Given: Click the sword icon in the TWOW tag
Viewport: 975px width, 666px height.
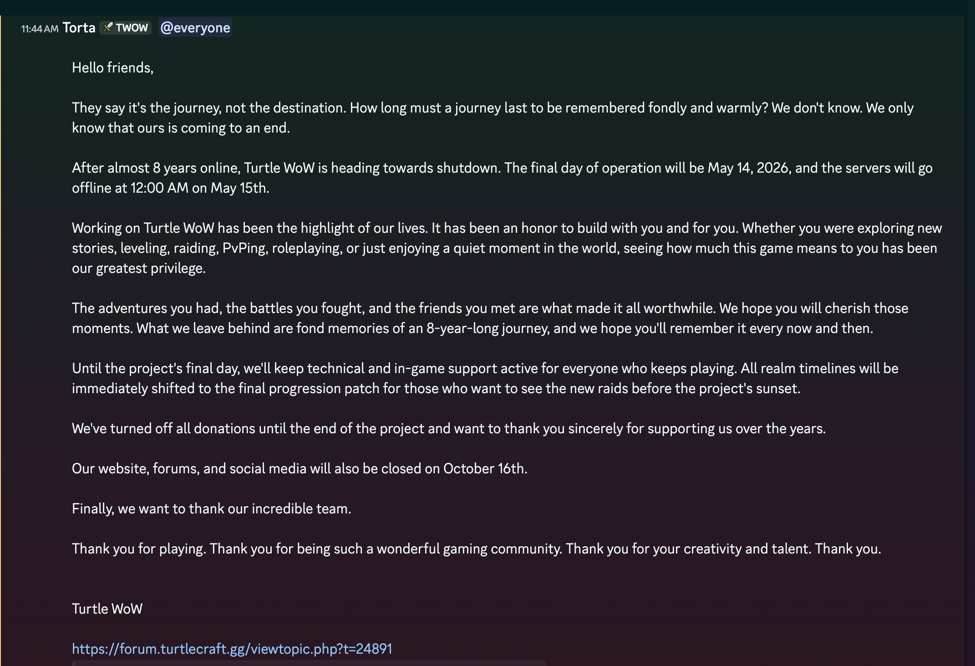Looking at the screenshot, I should pos(107,28).
